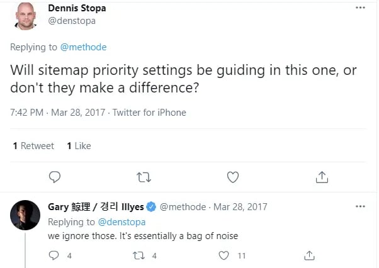Click the Dennis Stopa display name
This screenshot has width=379, height=268.
77,9
